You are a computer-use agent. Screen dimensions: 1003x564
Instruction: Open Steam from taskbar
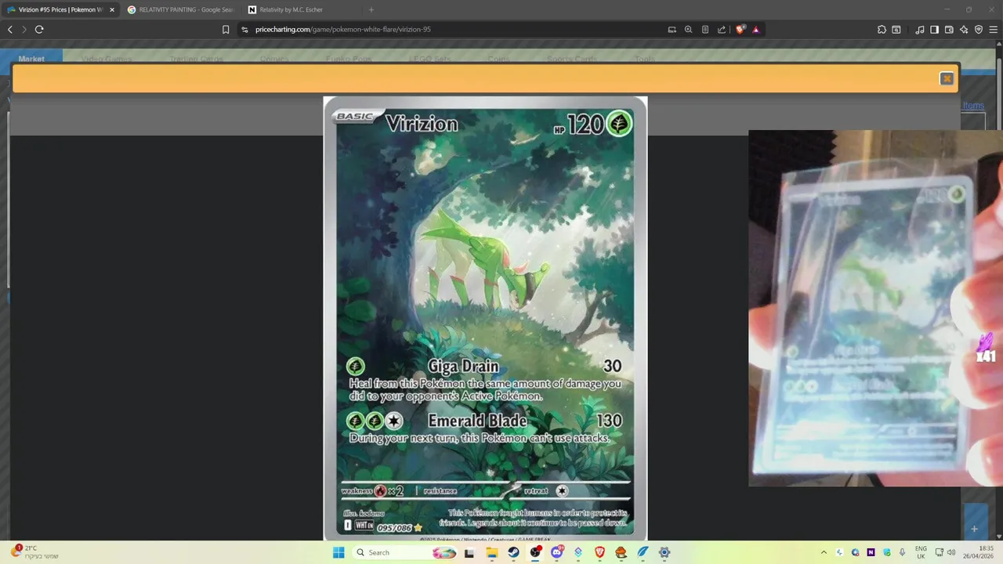(513, 552)
